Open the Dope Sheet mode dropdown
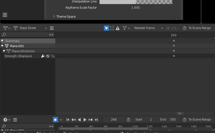The width and height of the screenshot is (215, 133). [x=30, y=28]
